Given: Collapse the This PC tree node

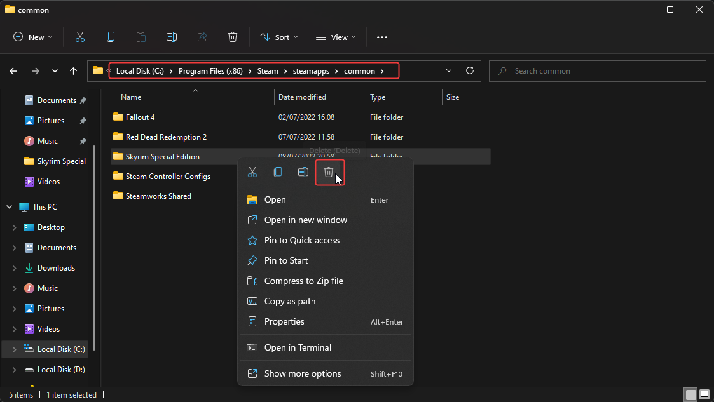Looking at the screenshot, I should click(10, 207).
